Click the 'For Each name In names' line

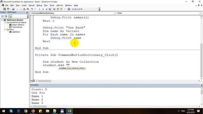point(64,35)
